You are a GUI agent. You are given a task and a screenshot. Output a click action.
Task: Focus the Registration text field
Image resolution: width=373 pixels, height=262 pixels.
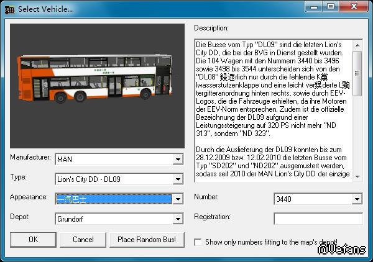coord(318,219)
